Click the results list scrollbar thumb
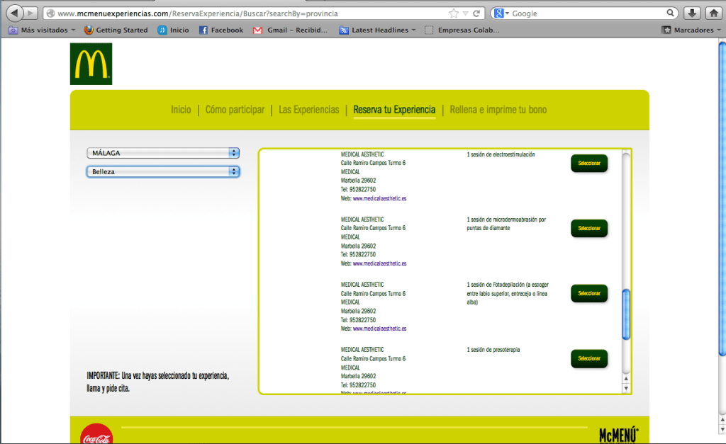Screen dimensions: 726x444 coord(625,315)
